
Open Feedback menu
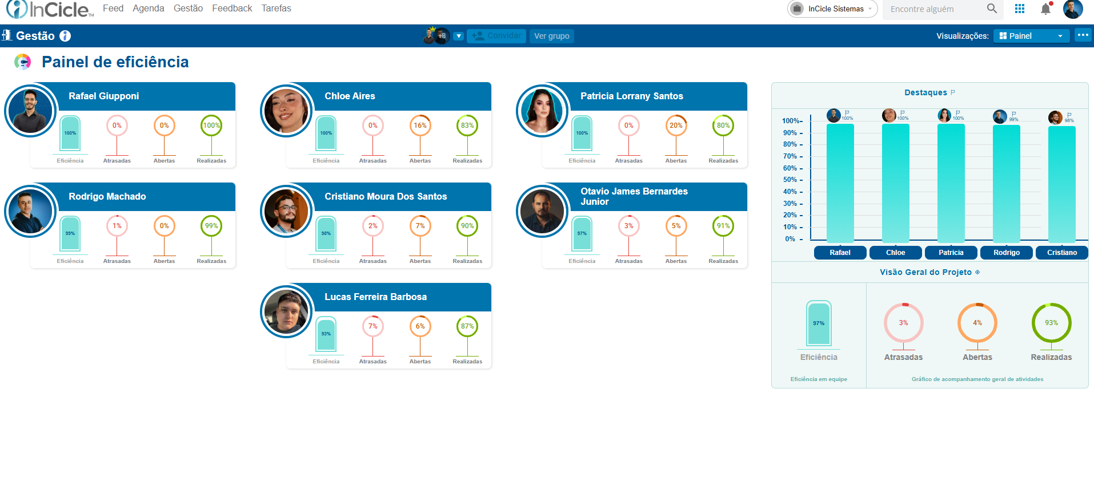[x=232, y=8]
